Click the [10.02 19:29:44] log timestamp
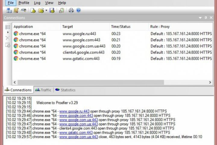This screenshot has height=145, width=217. pos(19,111)
